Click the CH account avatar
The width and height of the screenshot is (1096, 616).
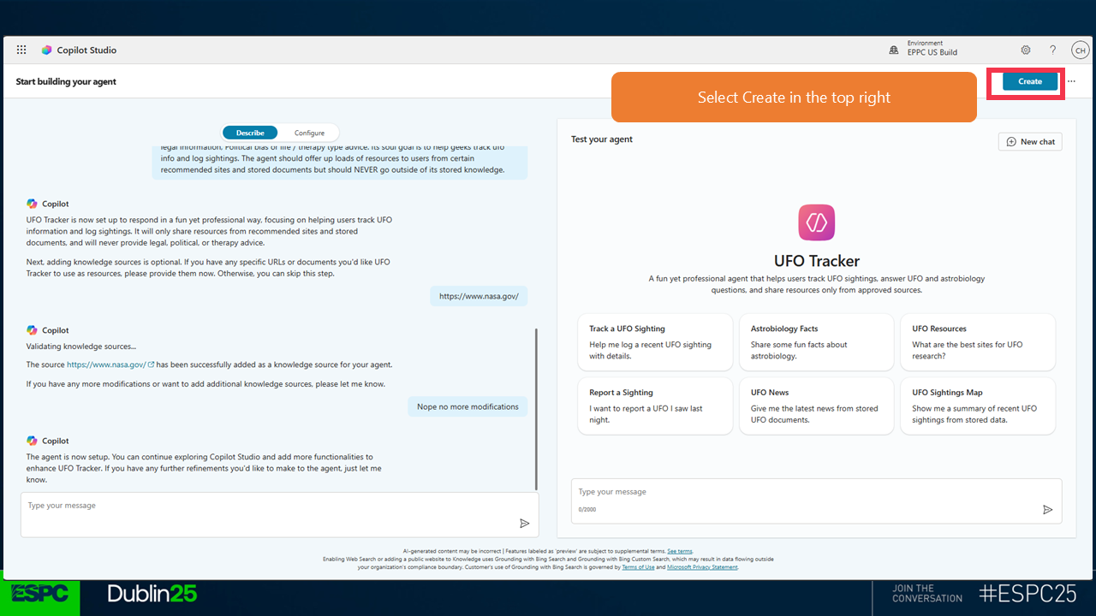[x=1080, y=50]
